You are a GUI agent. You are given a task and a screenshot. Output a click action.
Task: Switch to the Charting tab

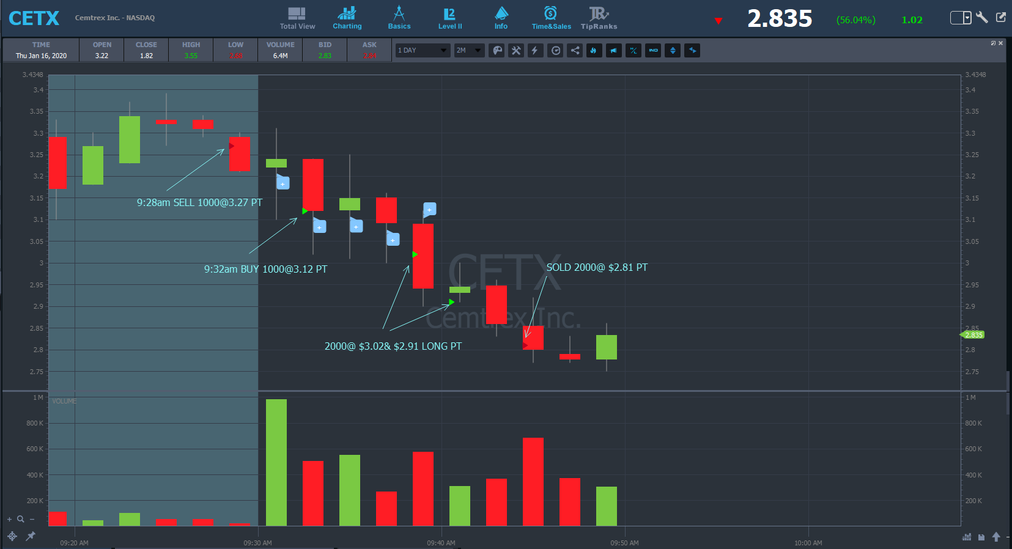click(347, 18)
